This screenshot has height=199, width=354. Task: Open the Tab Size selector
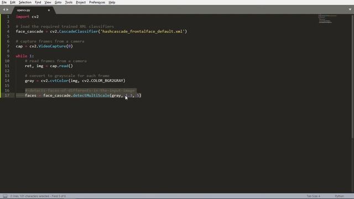tap(314, 196)
